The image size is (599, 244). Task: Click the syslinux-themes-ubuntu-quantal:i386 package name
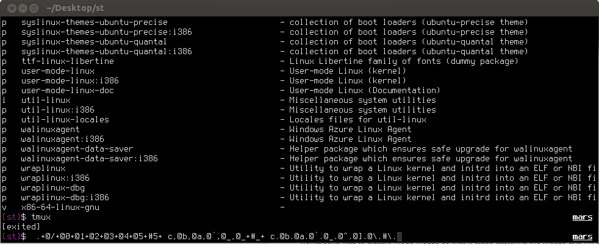coord(106,52)
